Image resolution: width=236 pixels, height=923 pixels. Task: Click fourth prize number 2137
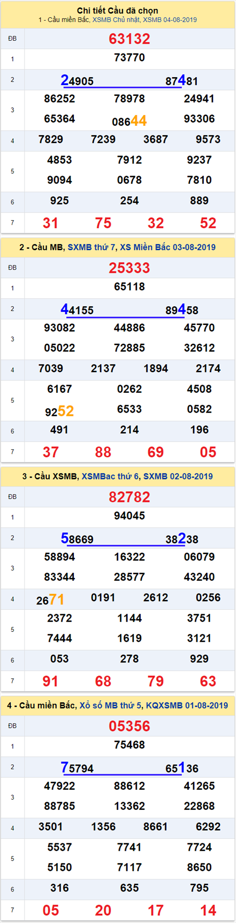click(103, 369)
